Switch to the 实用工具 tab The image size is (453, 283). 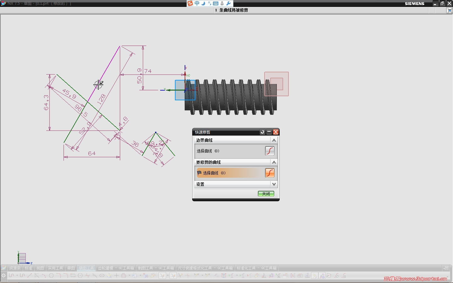55,268
